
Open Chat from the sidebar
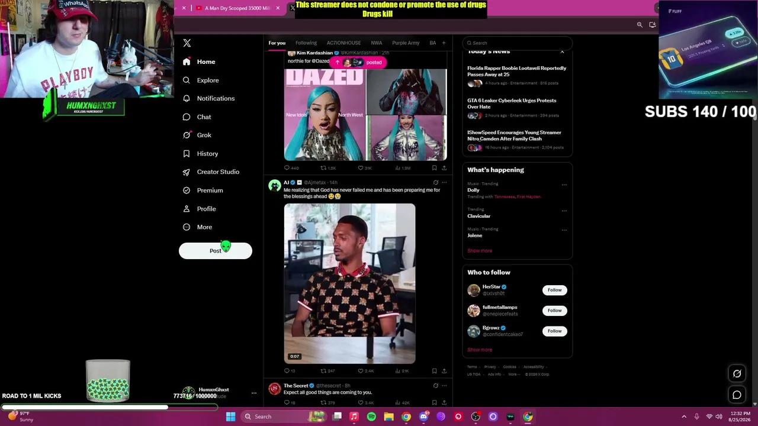click(x=197, y=117)
